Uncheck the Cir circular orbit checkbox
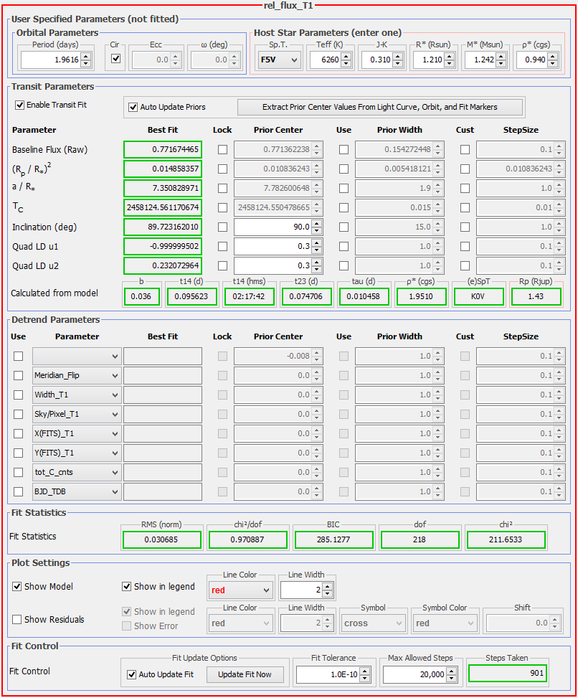 (116, 59)
